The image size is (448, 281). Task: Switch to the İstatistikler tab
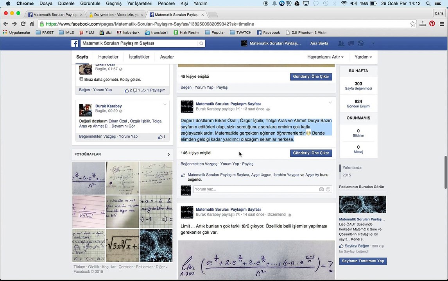click(x=139, y=57)
